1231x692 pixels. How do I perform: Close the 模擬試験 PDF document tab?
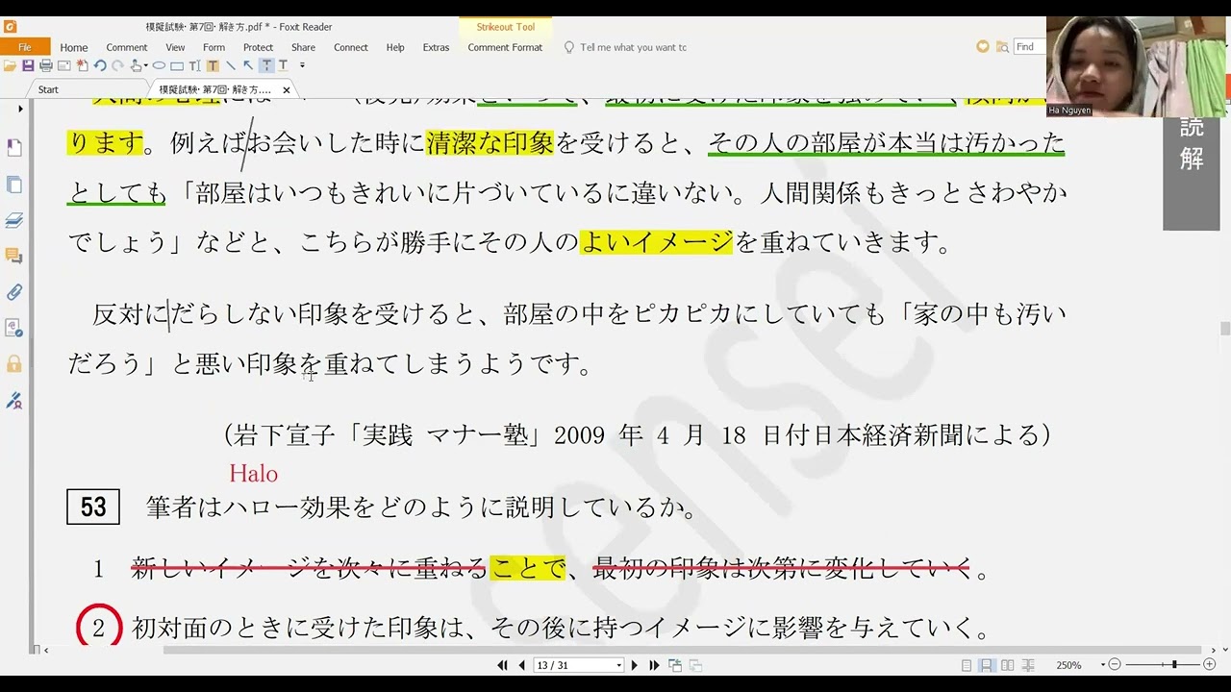pos(286,89)
